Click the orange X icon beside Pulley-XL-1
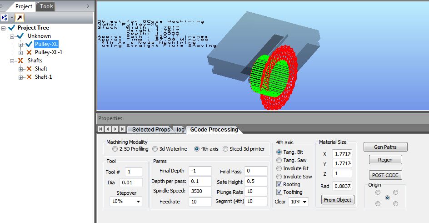 point(30,52)
